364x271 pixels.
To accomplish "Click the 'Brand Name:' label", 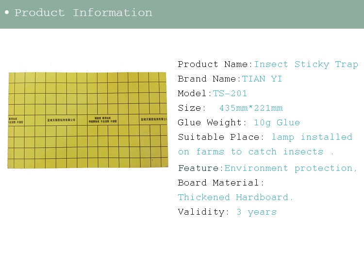I will pos(209,79).
